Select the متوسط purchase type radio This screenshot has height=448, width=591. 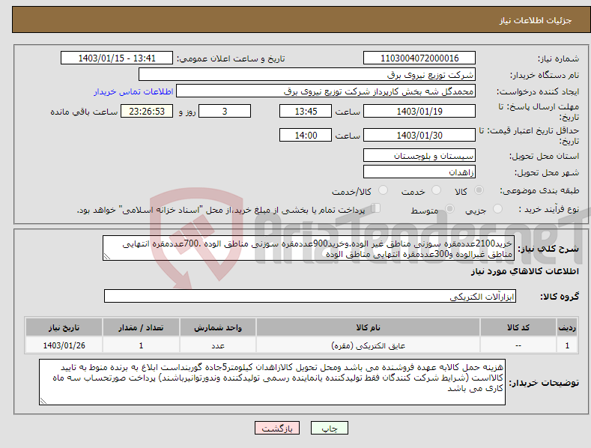point(449,209)
